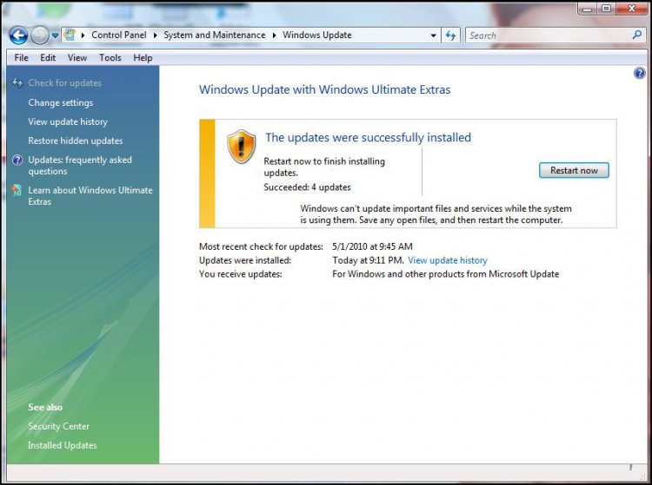Open the Help menu
652x485 pixels.
[143, 57]
